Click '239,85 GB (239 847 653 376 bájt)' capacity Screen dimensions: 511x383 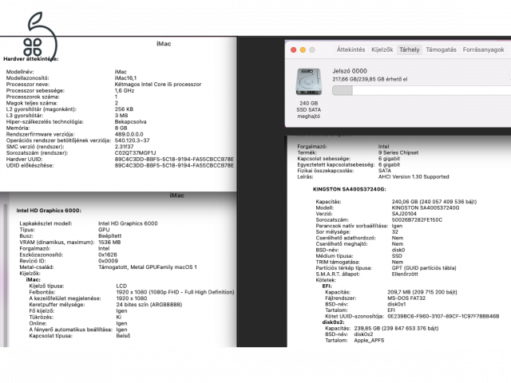tap(396, 328)
